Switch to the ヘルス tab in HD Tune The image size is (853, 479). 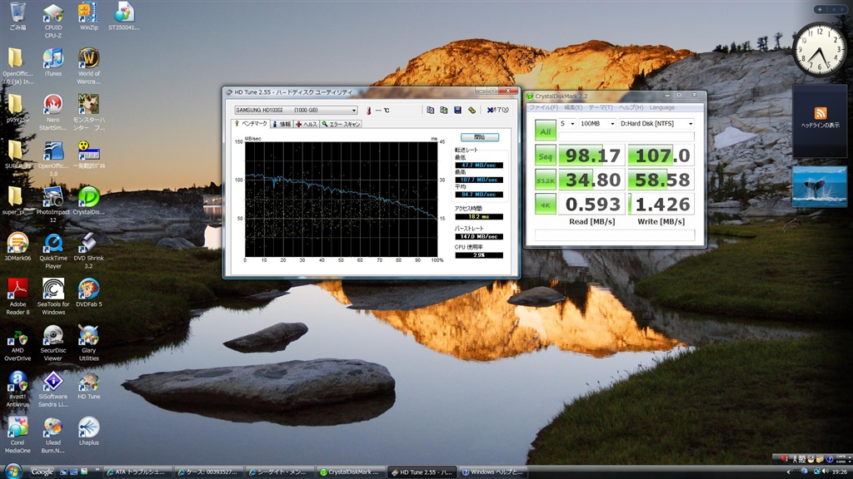click(x=307, y=125)
